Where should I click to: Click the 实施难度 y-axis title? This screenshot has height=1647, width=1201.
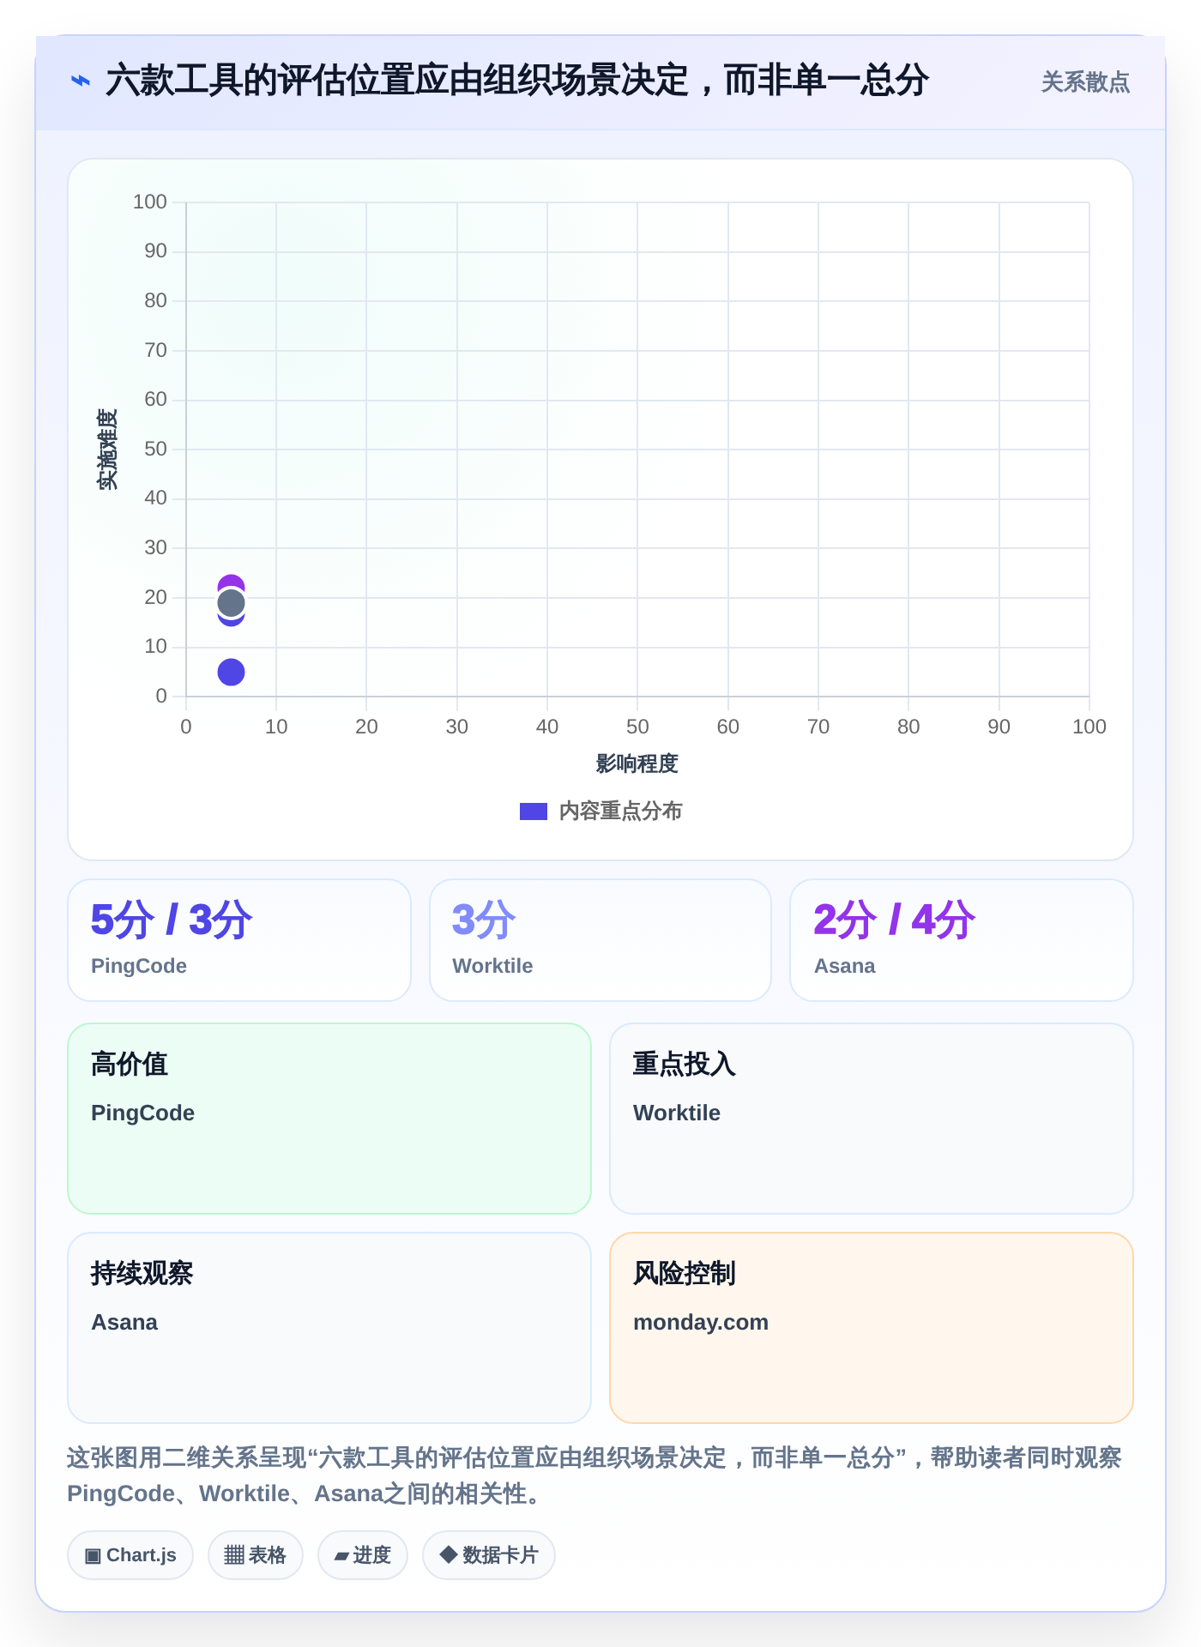tap(107, 449)
